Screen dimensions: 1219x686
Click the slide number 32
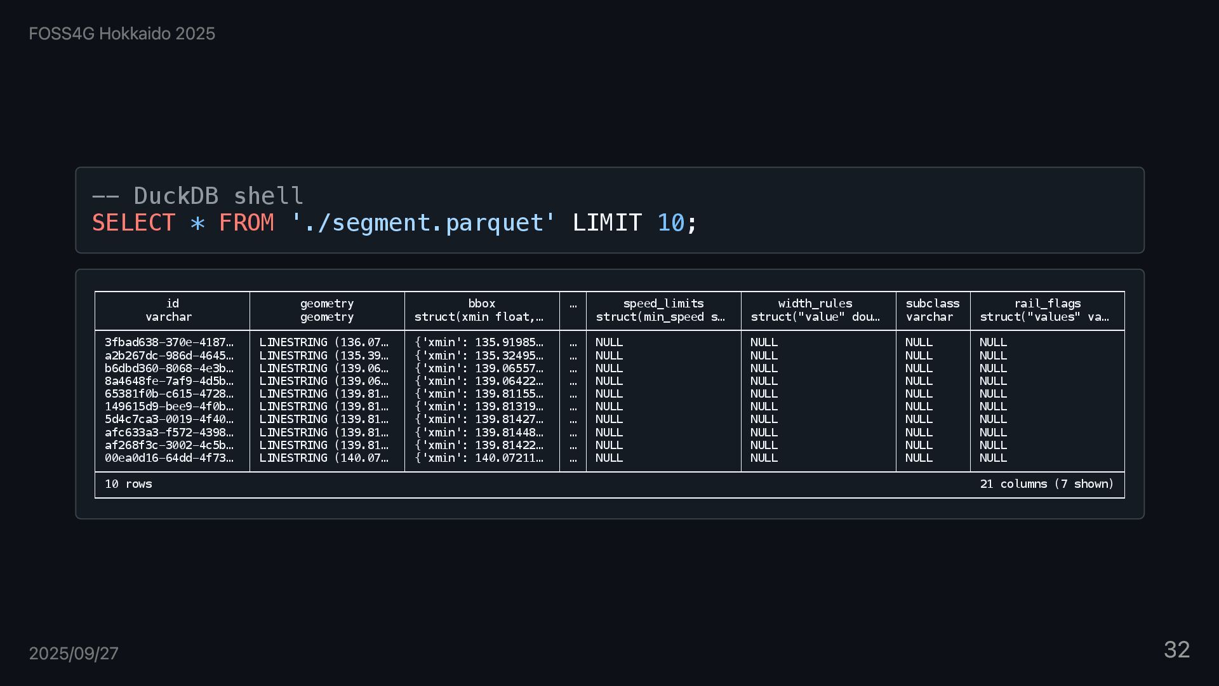tap(1176, 650)
